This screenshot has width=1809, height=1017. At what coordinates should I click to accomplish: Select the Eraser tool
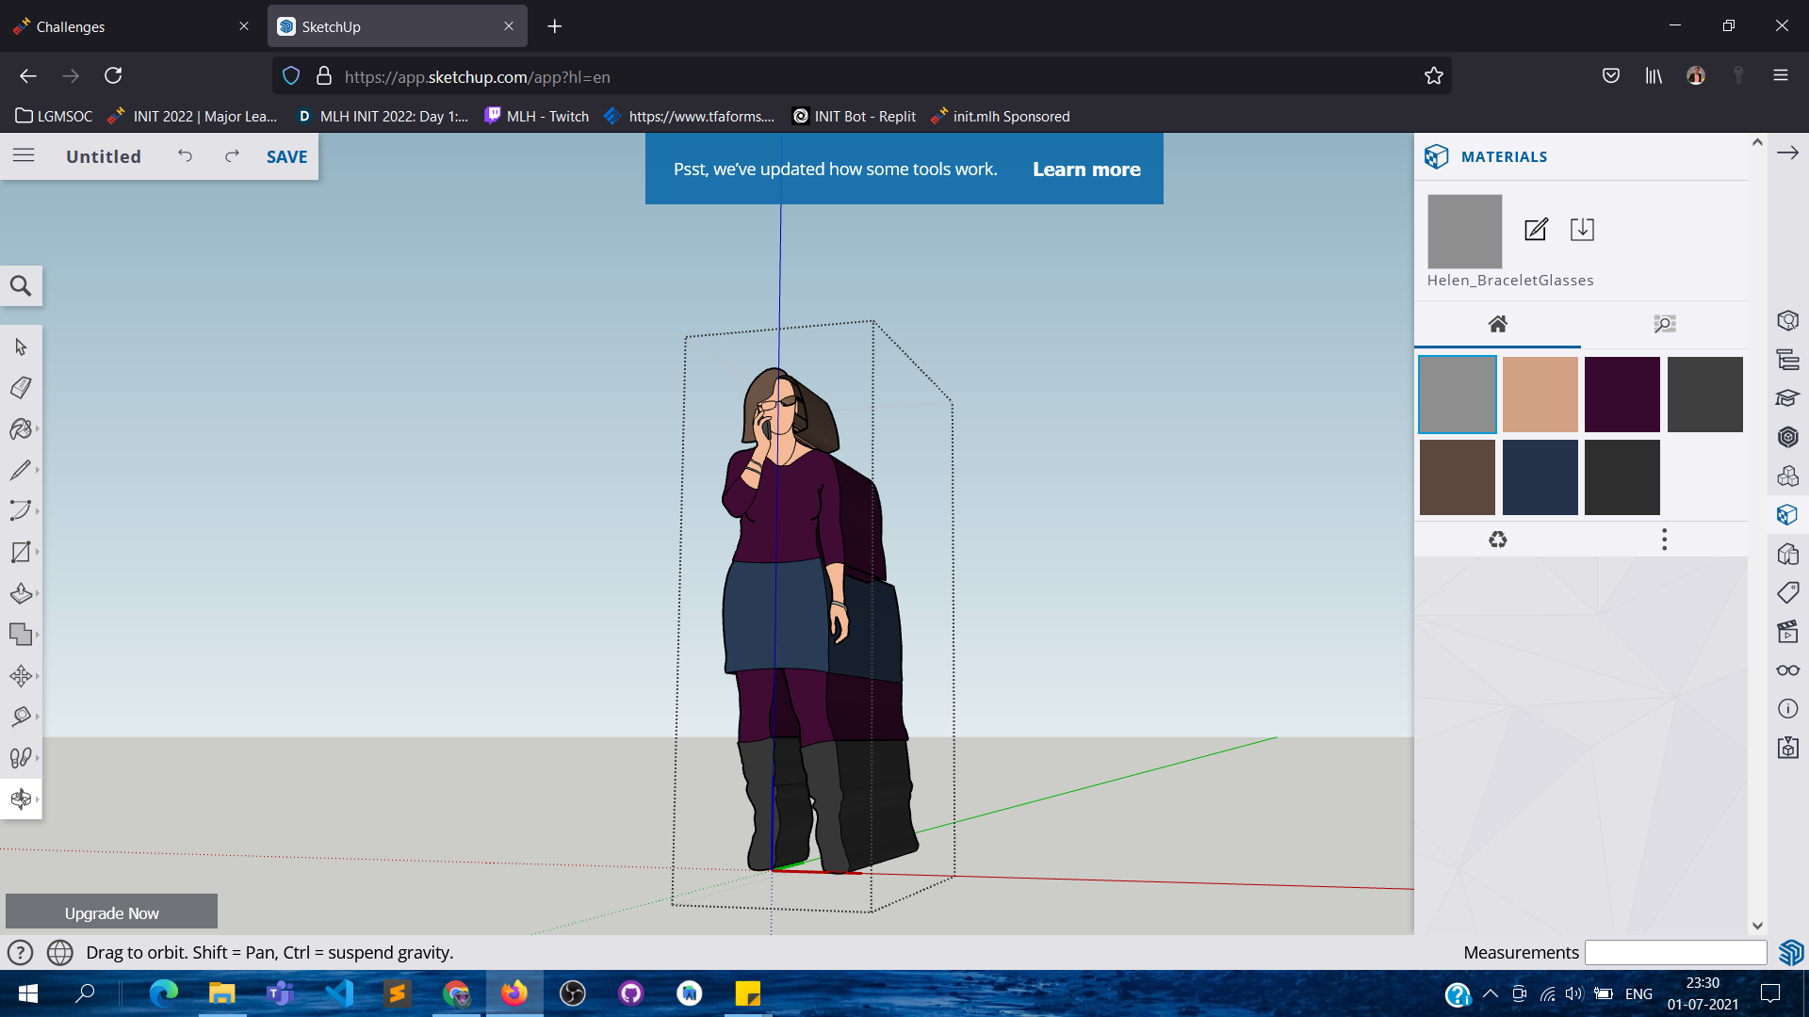(21, 387)
